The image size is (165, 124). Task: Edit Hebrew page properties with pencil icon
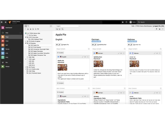[x=131, y=45]
